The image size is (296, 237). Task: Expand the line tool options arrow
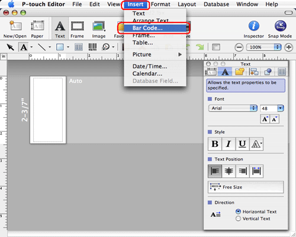coord(50,47)
